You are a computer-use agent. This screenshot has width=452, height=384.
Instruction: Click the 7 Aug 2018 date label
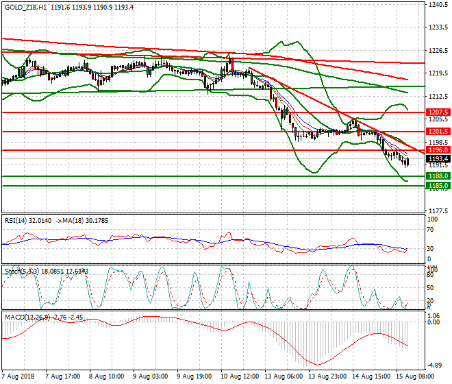[18, 376]
